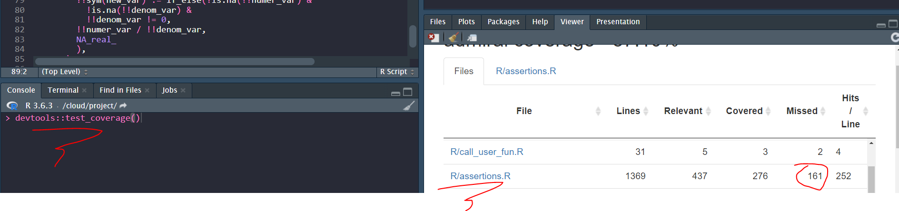The image size is (899, 211).
Task: Maximize the Viewer pane
Action: [x=893, y=24]
